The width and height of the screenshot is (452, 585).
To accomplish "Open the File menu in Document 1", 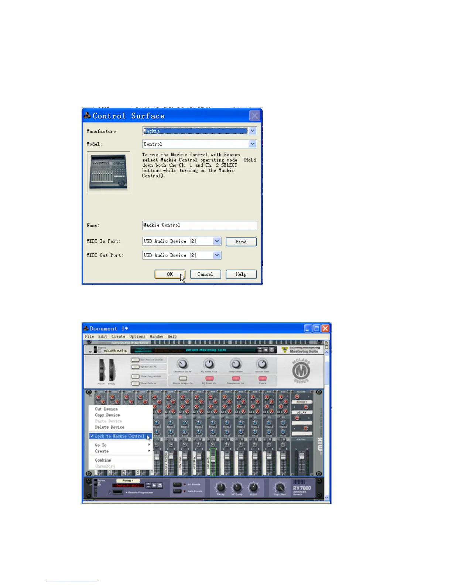I will [x=89, y=336].
